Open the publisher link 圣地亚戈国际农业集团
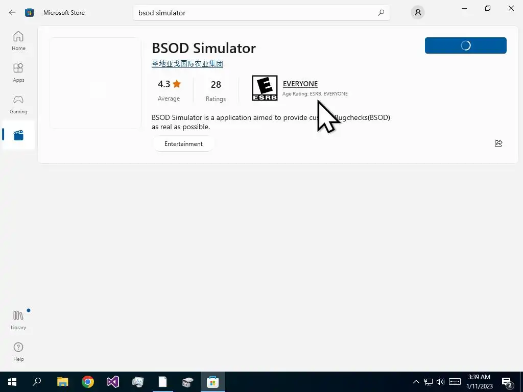This screenshot has height=392, width=523. click(187, 64)
